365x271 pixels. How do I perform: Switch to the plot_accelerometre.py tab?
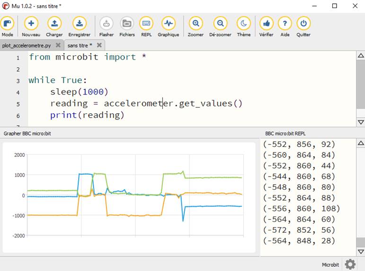(x=27, y=45)
